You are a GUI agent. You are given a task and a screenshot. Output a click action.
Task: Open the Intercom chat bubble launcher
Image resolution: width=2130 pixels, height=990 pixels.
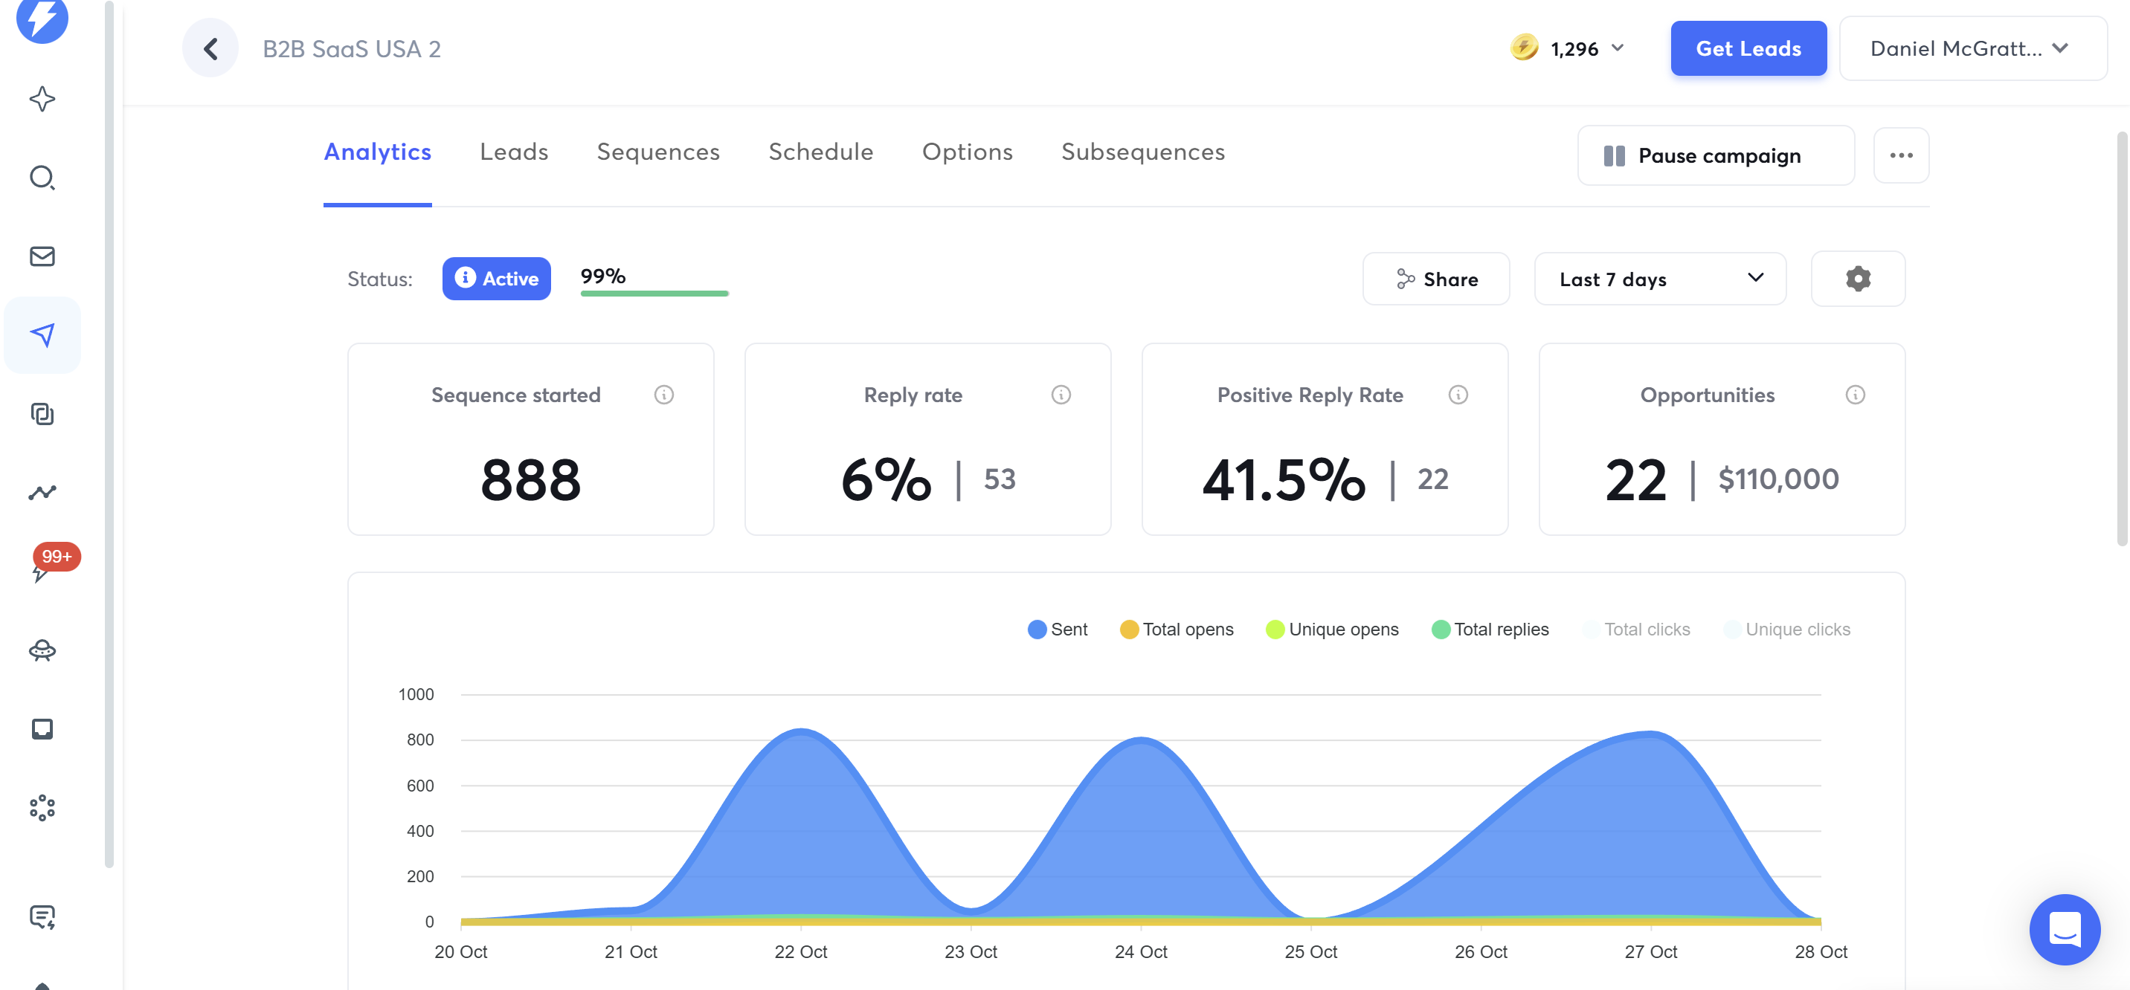tap(2064, 929)
